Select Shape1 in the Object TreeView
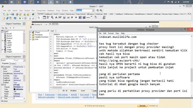The height and width of the screenshot is (108, 193). (9, 52)
